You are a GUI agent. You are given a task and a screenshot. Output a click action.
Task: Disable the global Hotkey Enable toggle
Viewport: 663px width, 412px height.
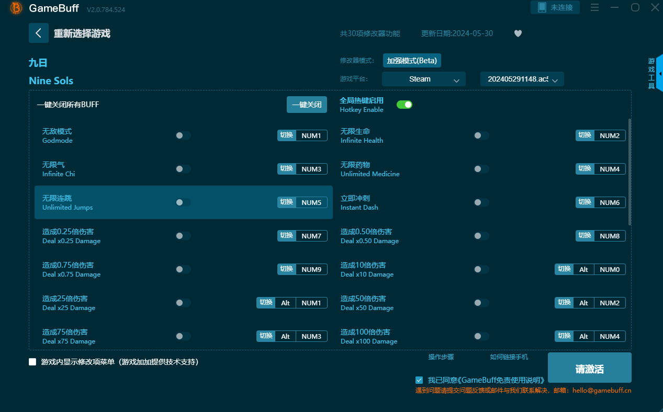tap(404, 105)
